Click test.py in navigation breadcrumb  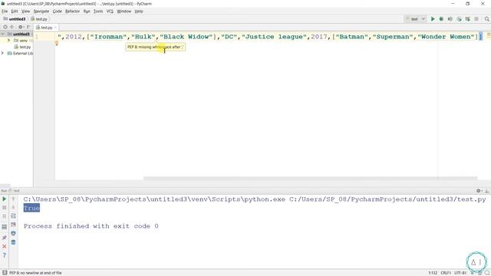point(39,19)
